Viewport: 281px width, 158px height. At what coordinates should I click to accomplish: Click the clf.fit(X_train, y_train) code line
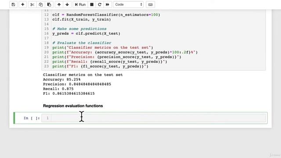coord(82,19)
